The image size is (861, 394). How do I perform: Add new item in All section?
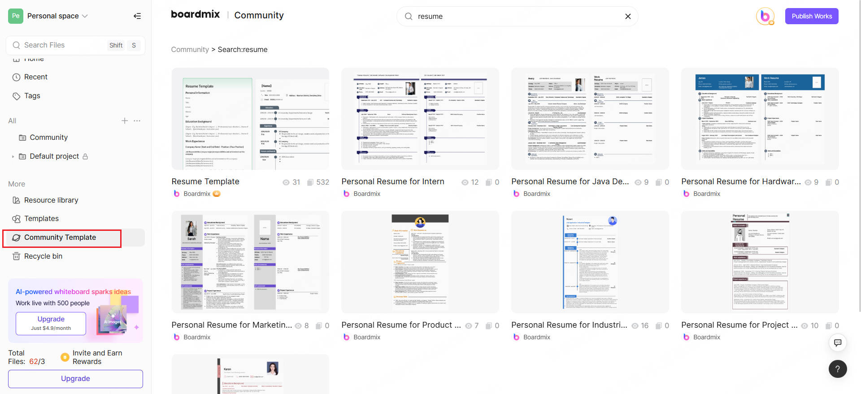[x=125, y=121]
